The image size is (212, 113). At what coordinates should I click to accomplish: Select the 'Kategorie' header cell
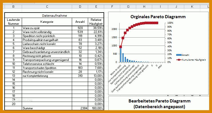pos(47,22)
